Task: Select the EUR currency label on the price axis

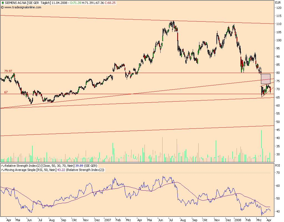Action: coord(278,2)
